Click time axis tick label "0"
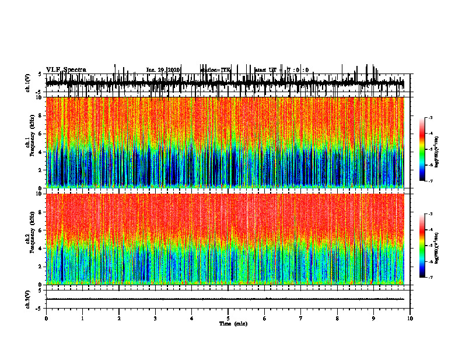This screenshot has height=357, width=462. coord(46,318)
